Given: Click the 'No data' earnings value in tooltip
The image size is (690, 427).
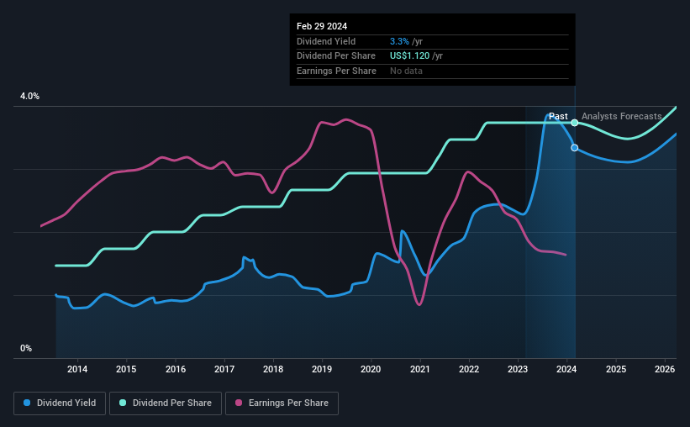Looking at the screenshot, I should [x=406, y=71].
